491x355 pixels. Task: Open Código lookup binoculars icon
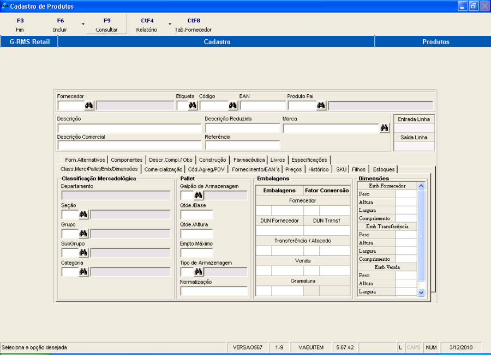[232, 105]
